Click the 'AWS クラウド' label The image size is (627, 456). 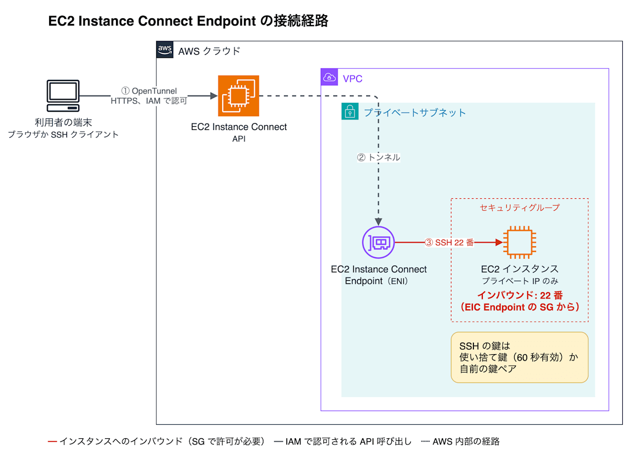210,51
